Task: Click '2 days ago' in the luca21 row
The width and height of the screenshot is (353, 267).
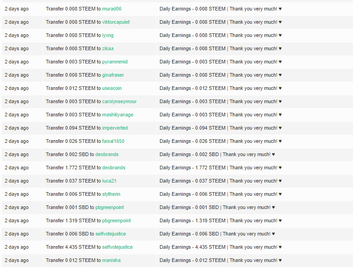Action: click(x=16, y=181)
